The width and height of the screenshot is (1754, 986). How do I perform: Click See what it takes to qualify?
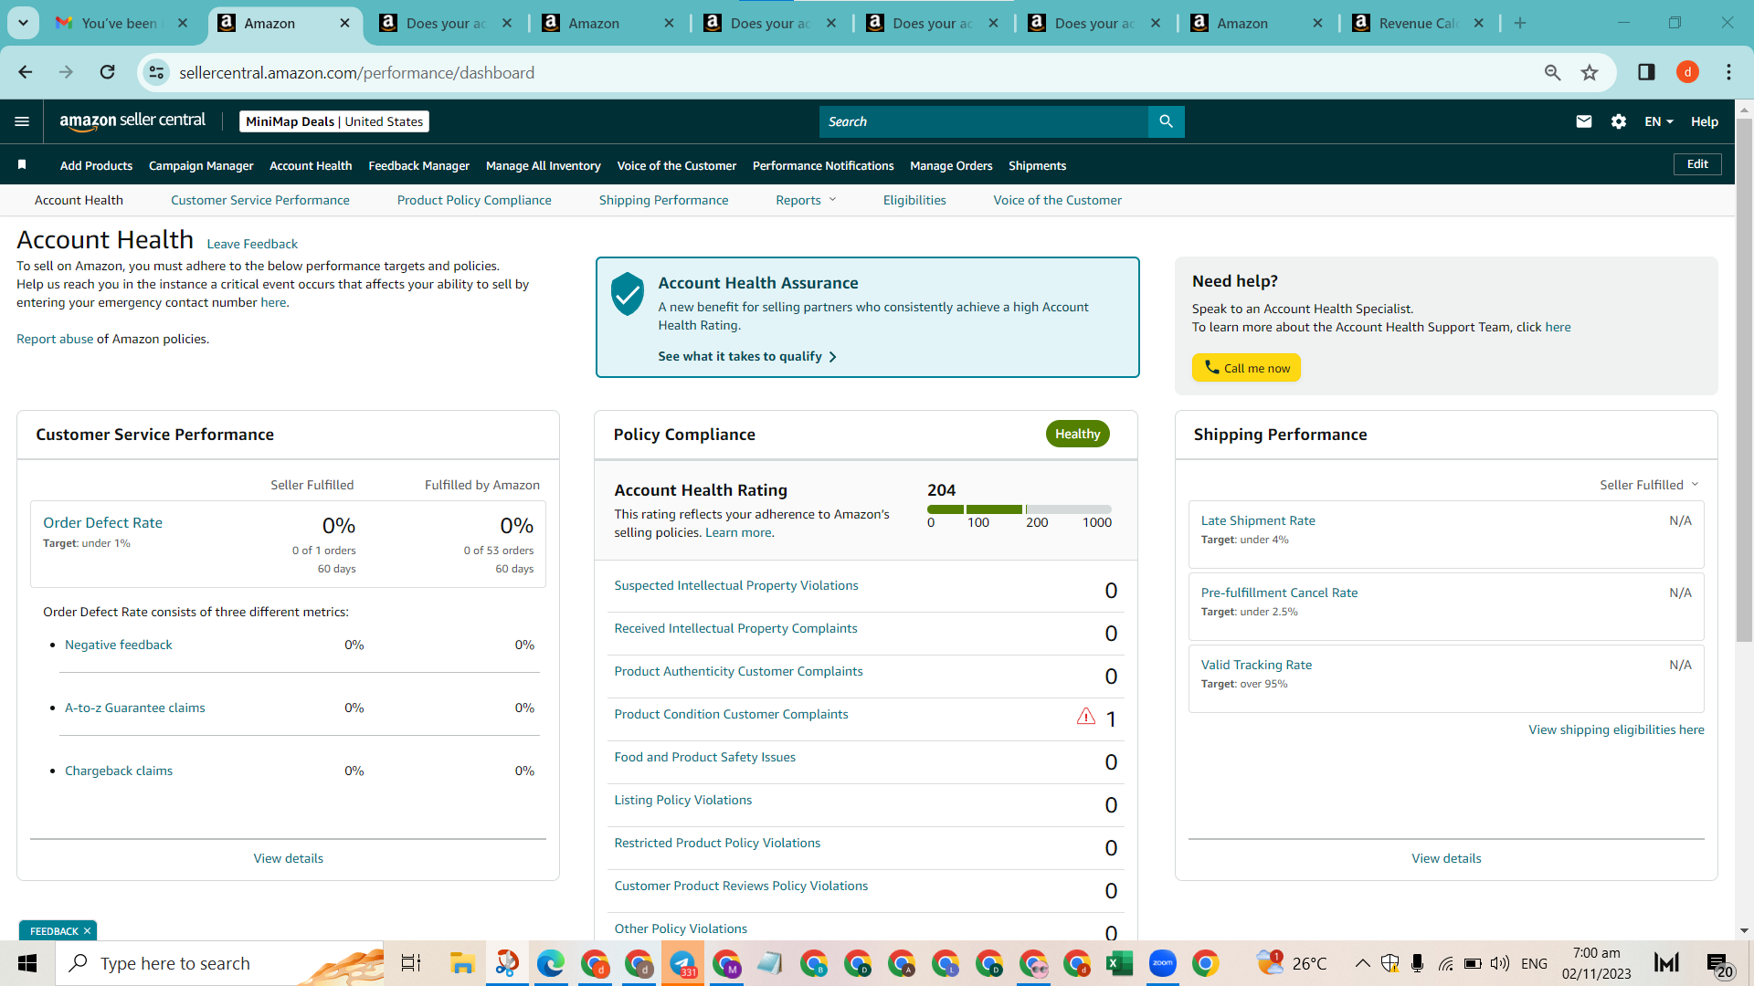[747, 356]
